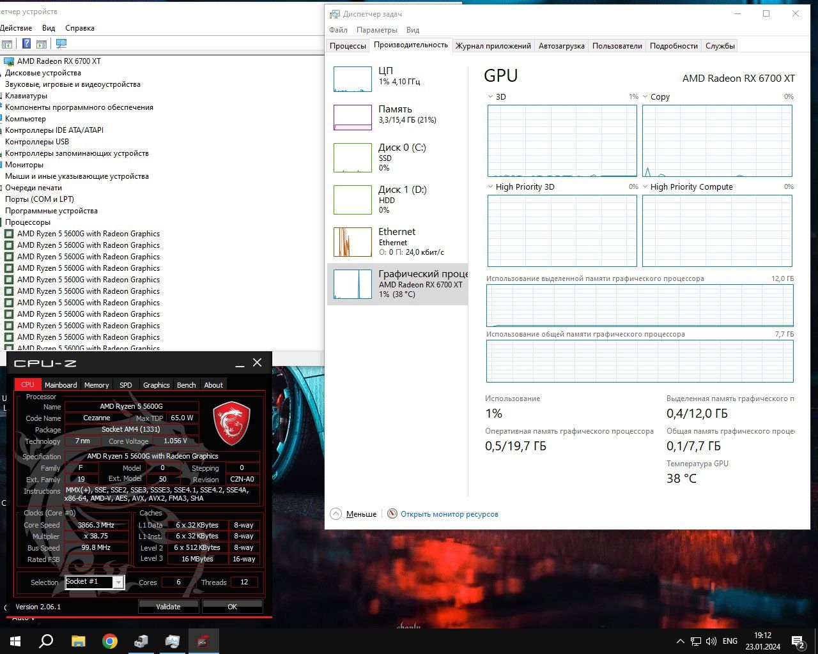Show hidden system tray icons

[x=680, y=641]
